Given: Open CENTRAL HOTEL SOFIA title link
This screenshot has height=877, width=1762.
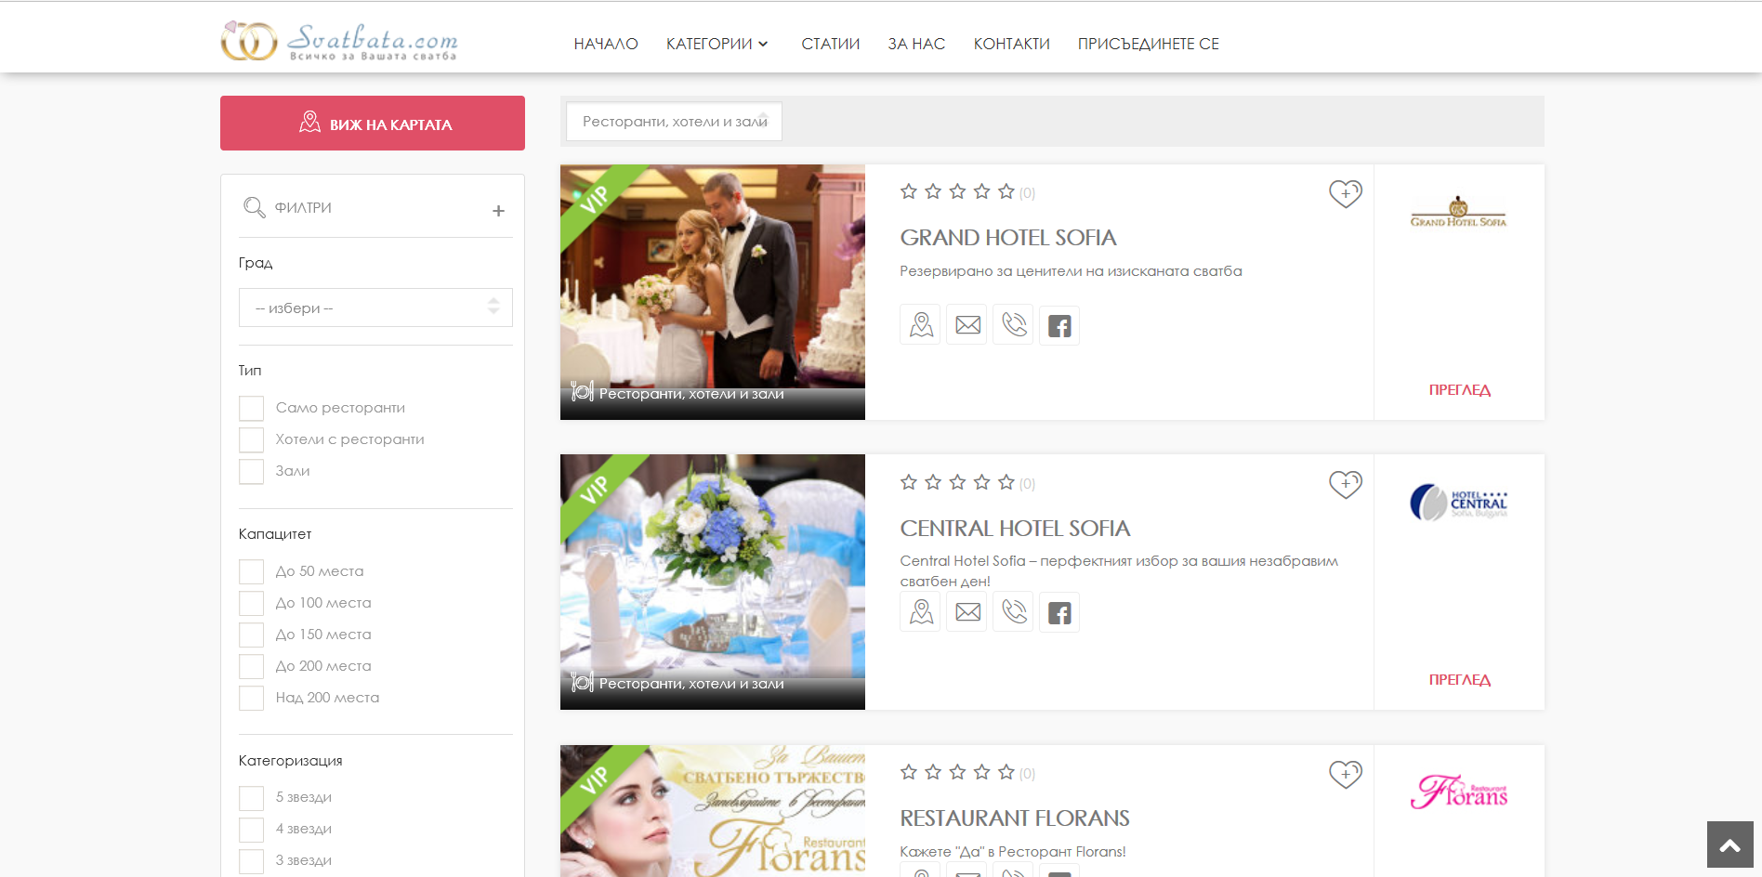Looking at the screenshot, I should click(x=1015, y=529).
